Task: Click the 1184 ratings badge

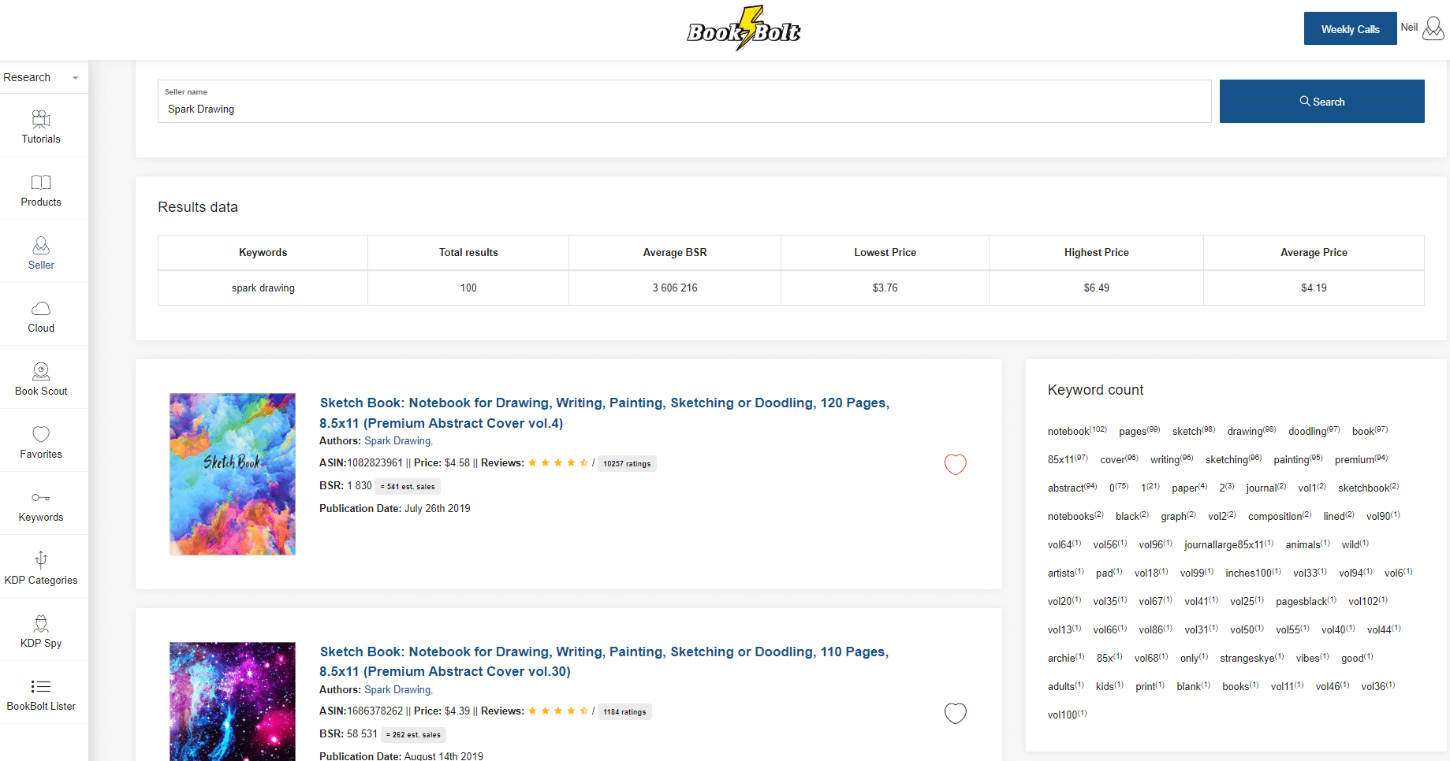Action: coord(624,712)
